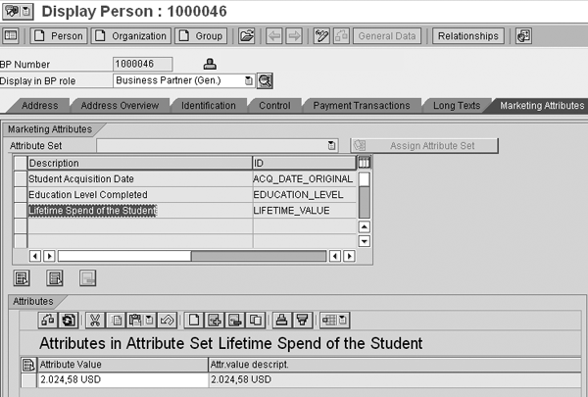588x397 pixels.
Task: Open table column configuration icon
Action: coord(365,163)
